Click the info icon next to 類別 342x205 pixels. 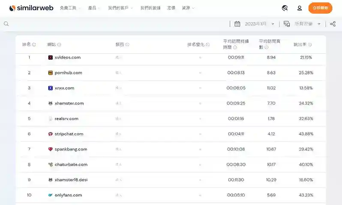[x=127, y=44]
